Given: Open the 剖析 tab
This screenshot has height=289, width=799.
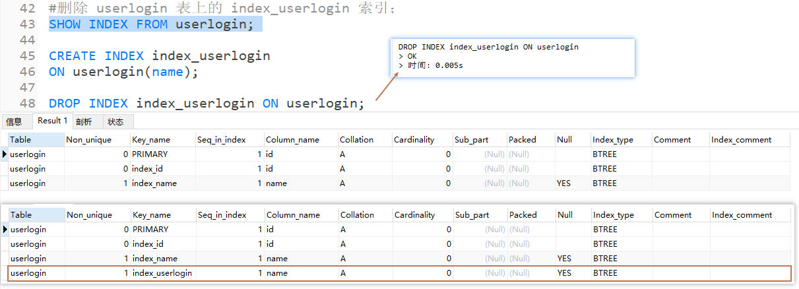Looking at the screenshot, I should 84,121.
